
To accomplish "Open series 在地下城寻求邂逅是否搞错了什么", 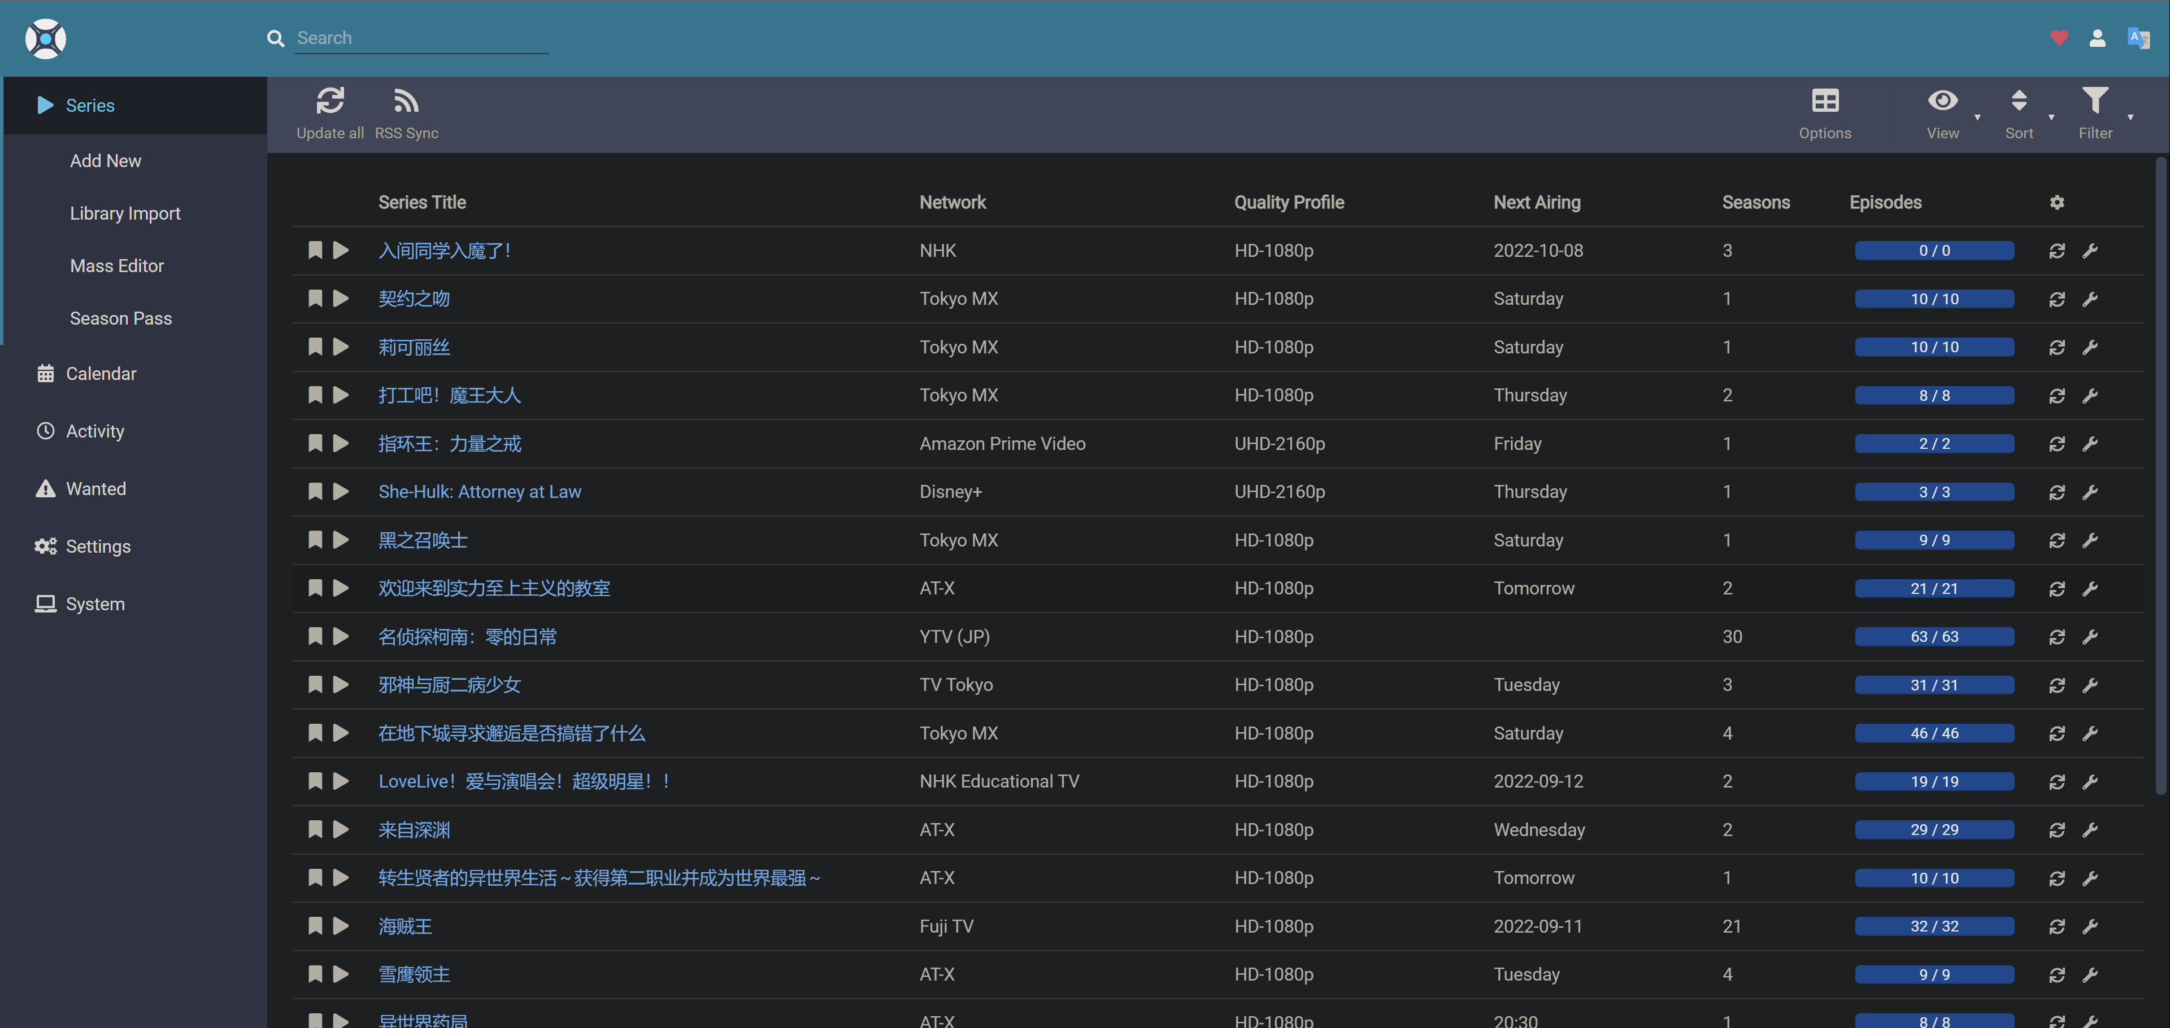I will 511,733.
